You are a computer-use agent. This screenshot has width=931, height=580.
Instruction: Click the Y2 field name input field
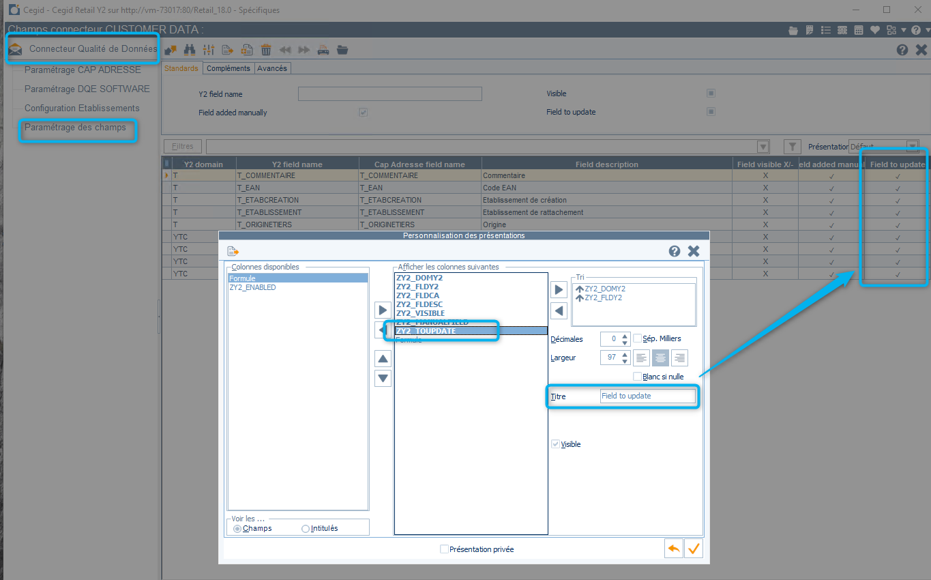coord(390,93)
